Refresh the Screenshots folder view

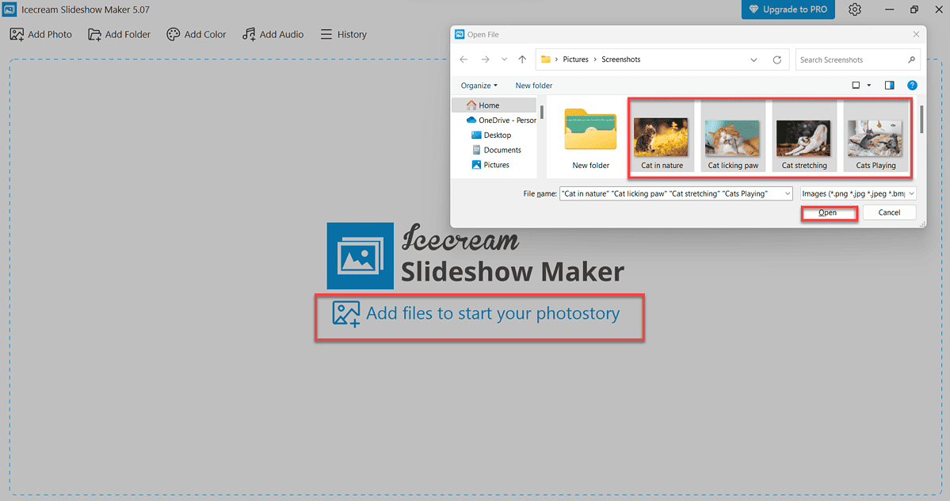[x=777, y=60]
